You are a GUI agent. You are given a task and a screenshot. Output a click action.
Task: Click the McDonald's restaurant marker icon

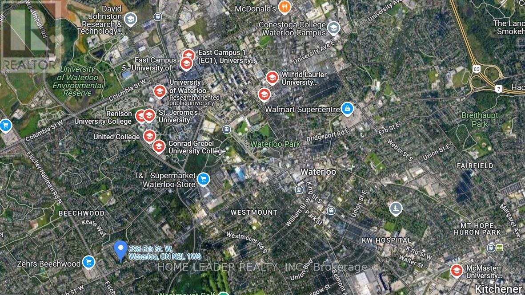pos(284,7)
